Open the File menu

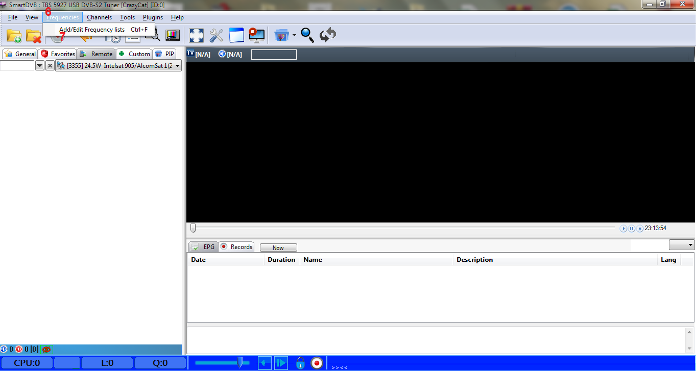13,17
